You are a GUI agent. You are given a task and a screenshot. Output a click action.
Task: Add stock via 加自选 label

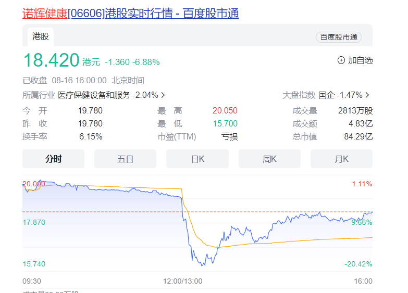click(x=361, y=60)
